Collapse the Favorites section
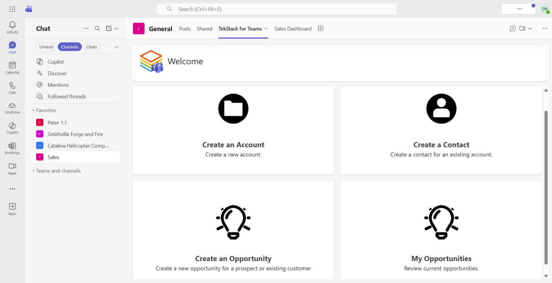Screen dimensions: 552x283 34,111
